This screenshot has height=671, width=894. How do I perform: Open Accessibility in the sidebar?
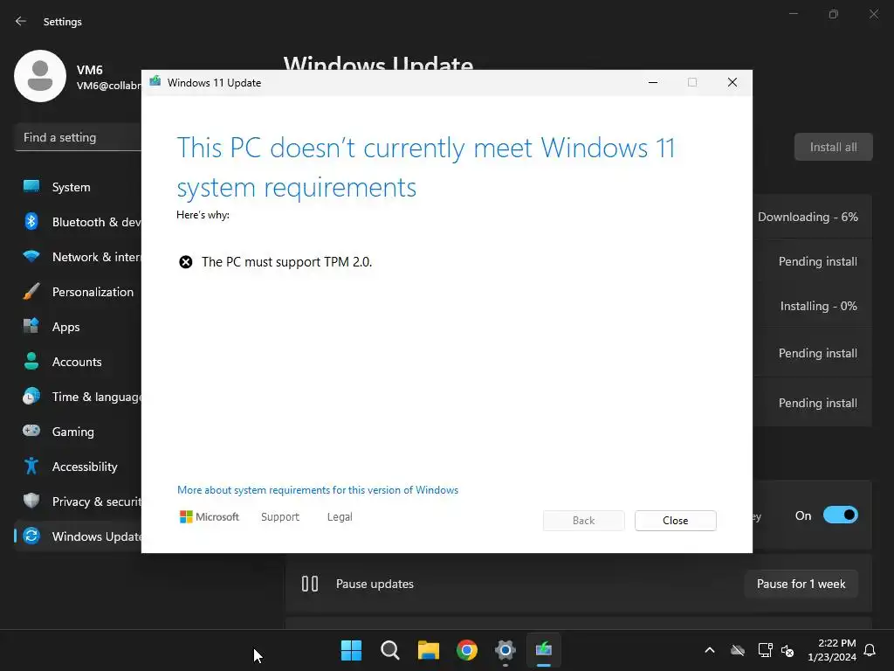(78, 467)
